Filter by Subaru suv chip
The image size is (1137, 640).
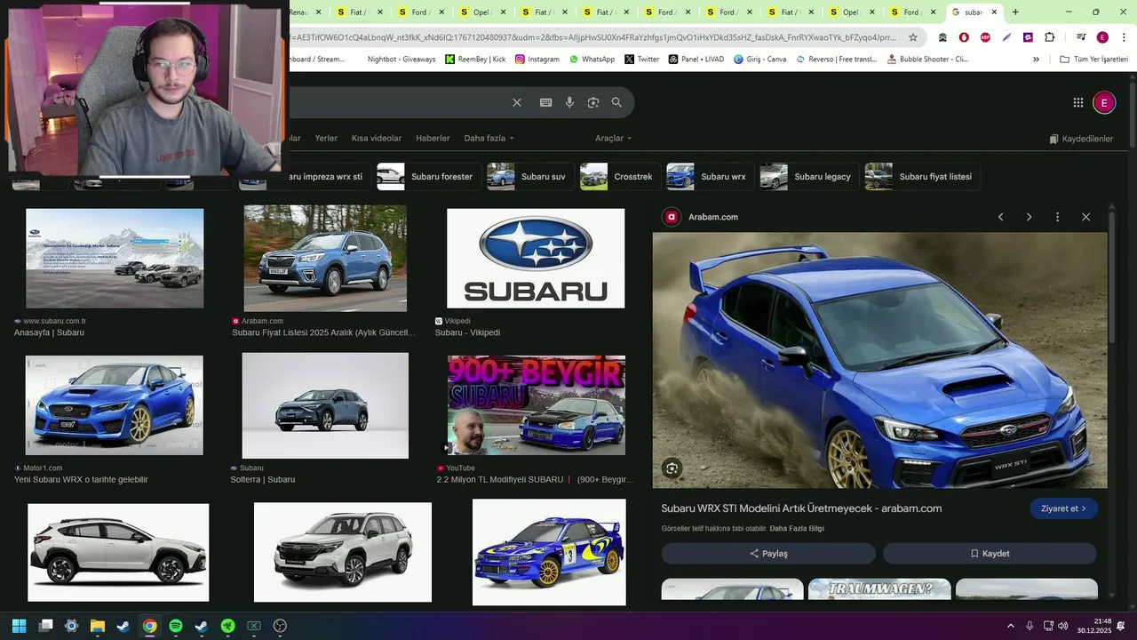pyautogui.click(x=529, y=177)
